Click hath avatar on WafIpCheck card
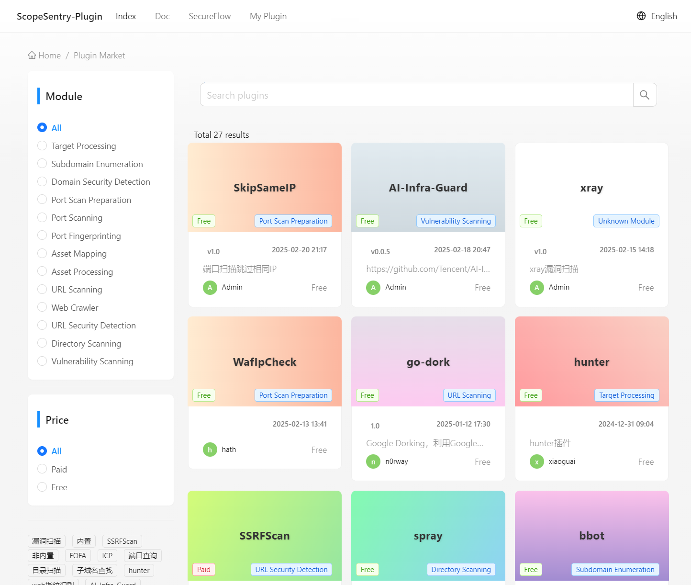Screen dimensions: 691x585 point(210,450)
